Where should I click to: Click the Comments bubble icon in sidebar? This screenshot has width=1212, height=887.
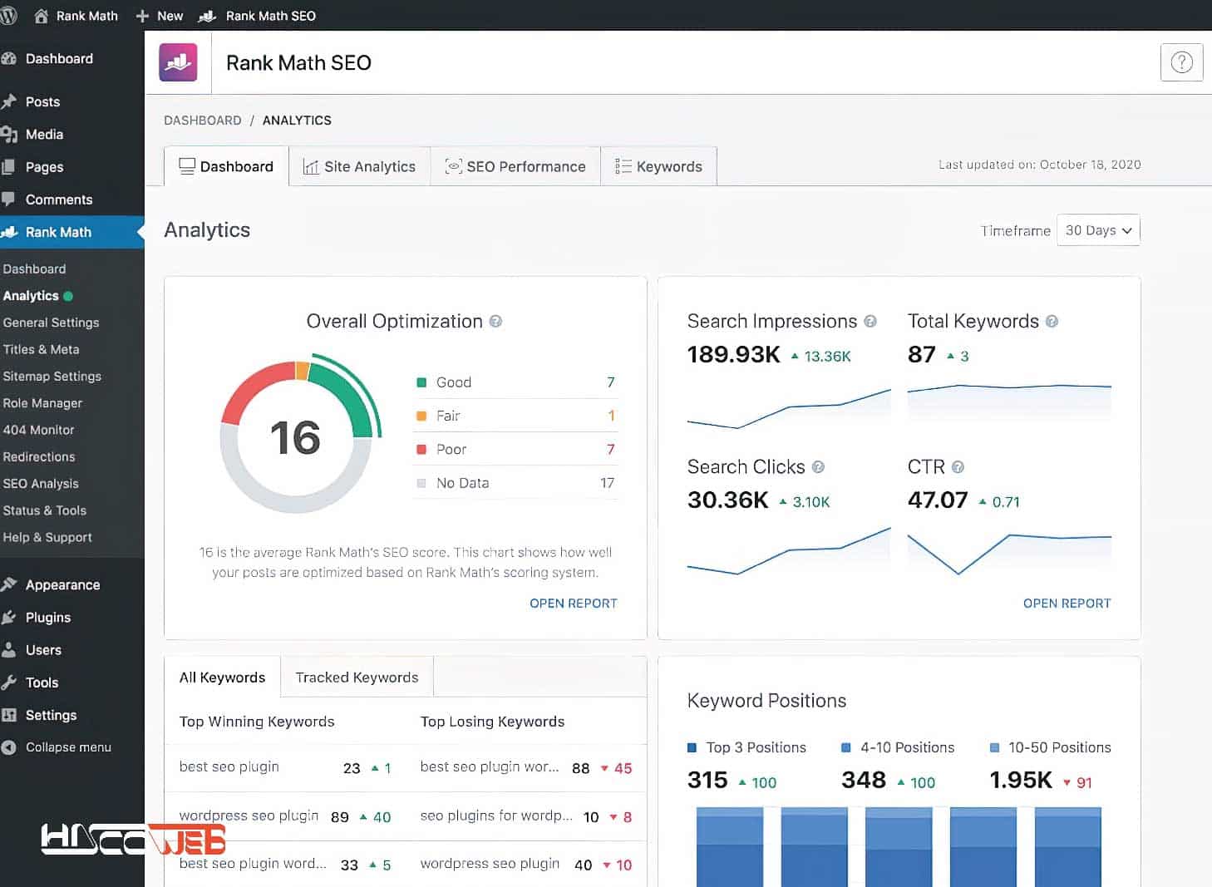8,200
